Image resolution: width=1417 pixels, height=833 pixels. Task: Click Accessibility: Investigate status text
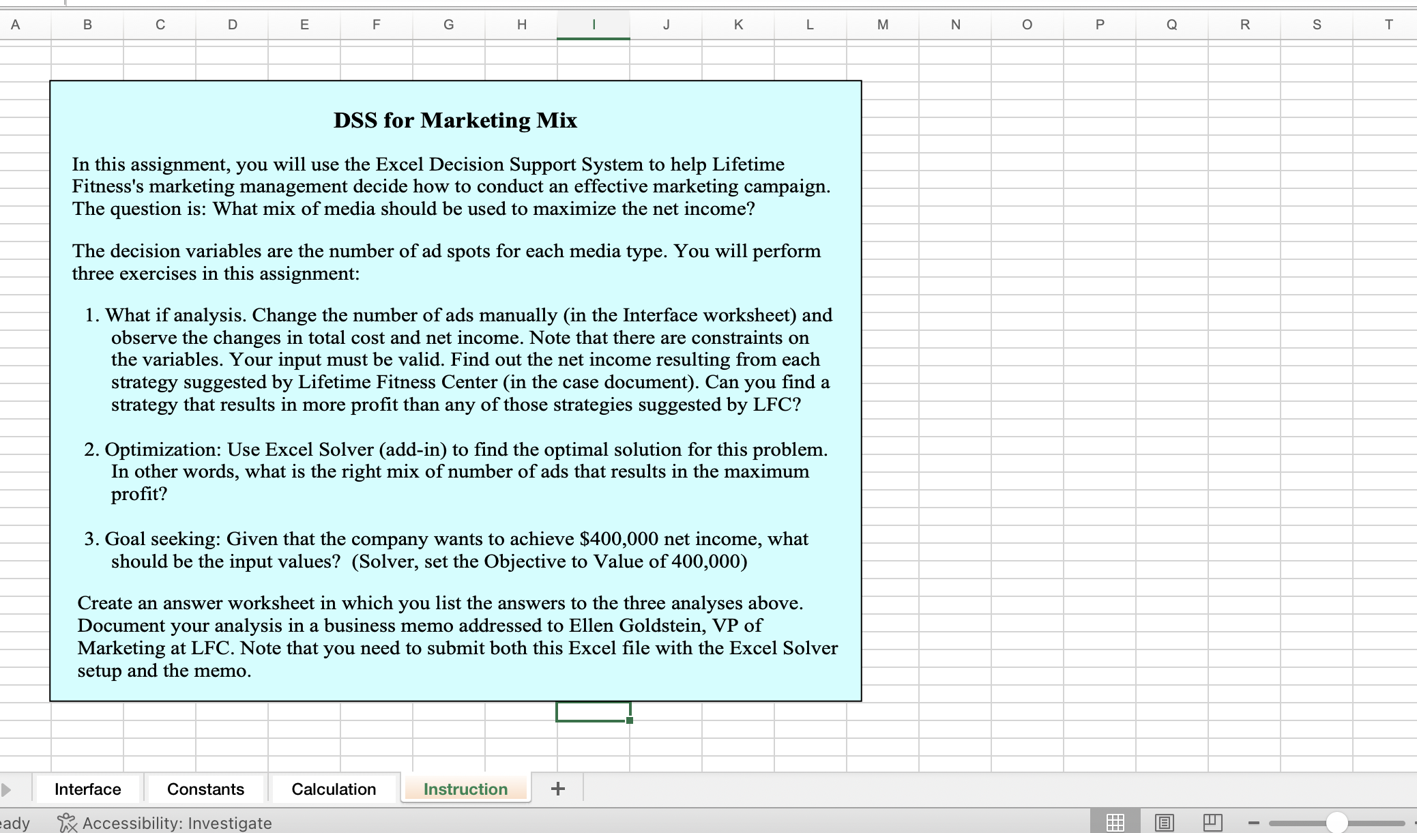(x=177, y=823)
